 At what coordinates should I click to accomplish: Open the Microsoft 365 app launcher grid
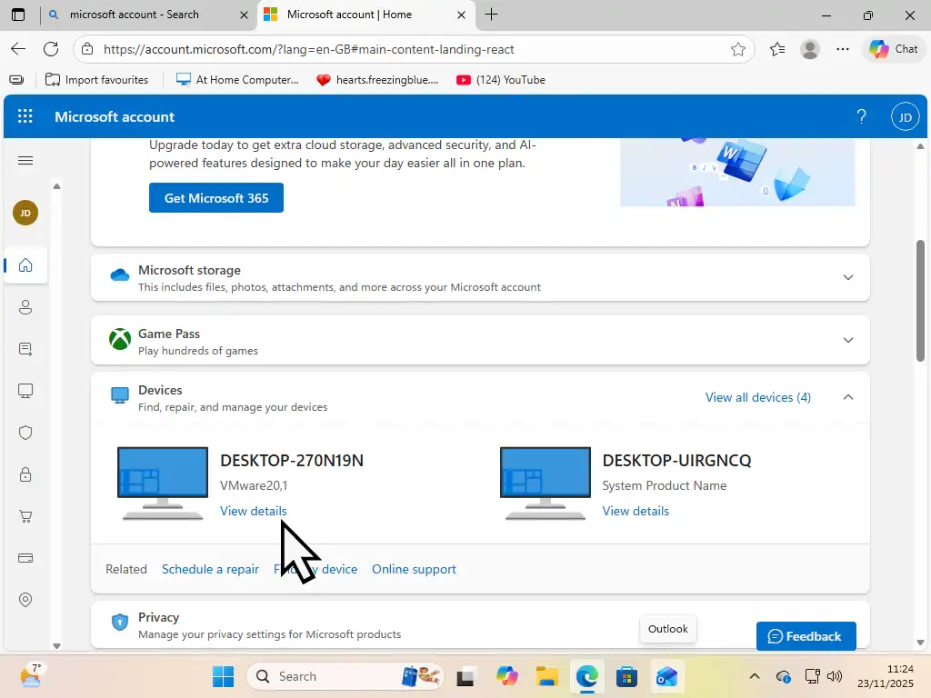[x=25, y=116]
